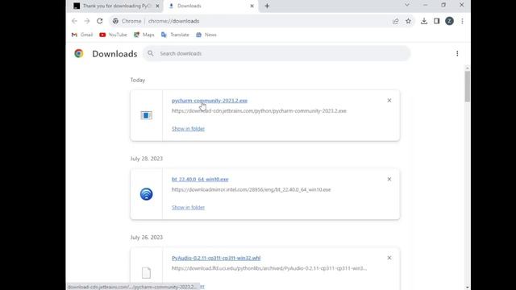The height and width of the screenshot is (290, 516).
Task: Click the July 28, 2023 heading
Action: click(x=147, y=159)
